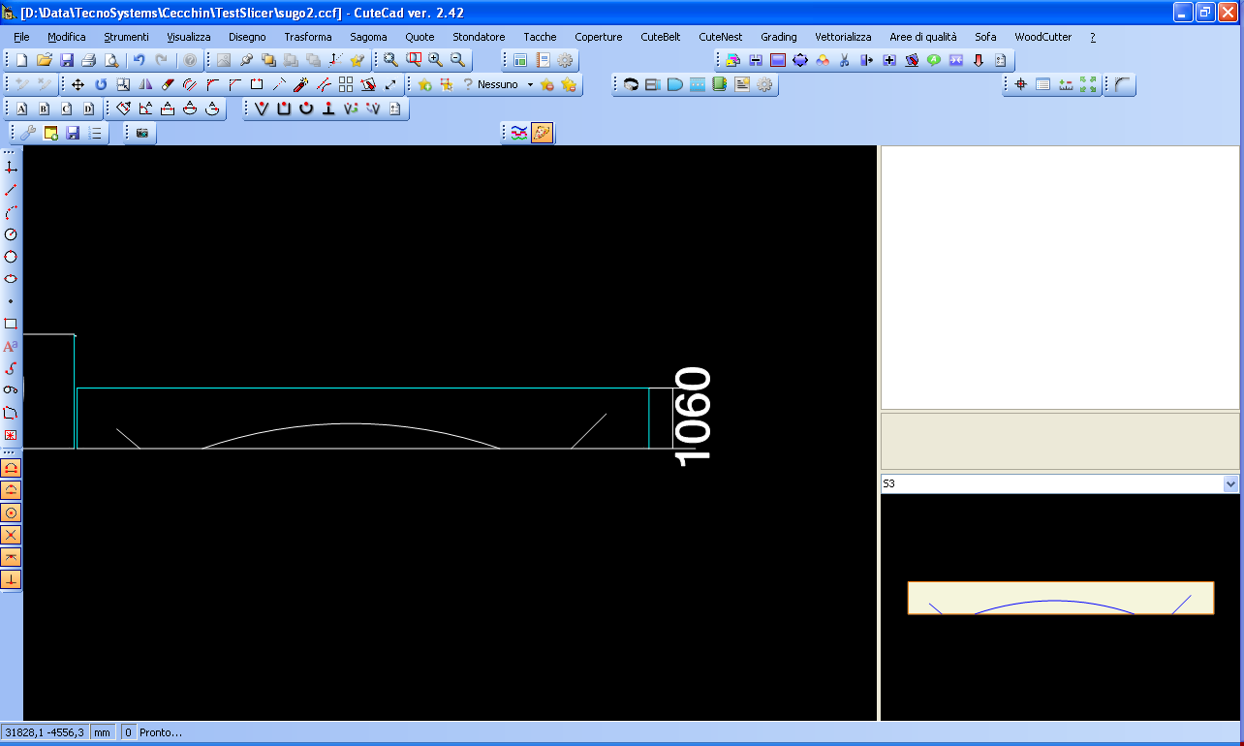Click the array grid (four squares) icon
The image size is (1244, 746).
pos(346,84)
